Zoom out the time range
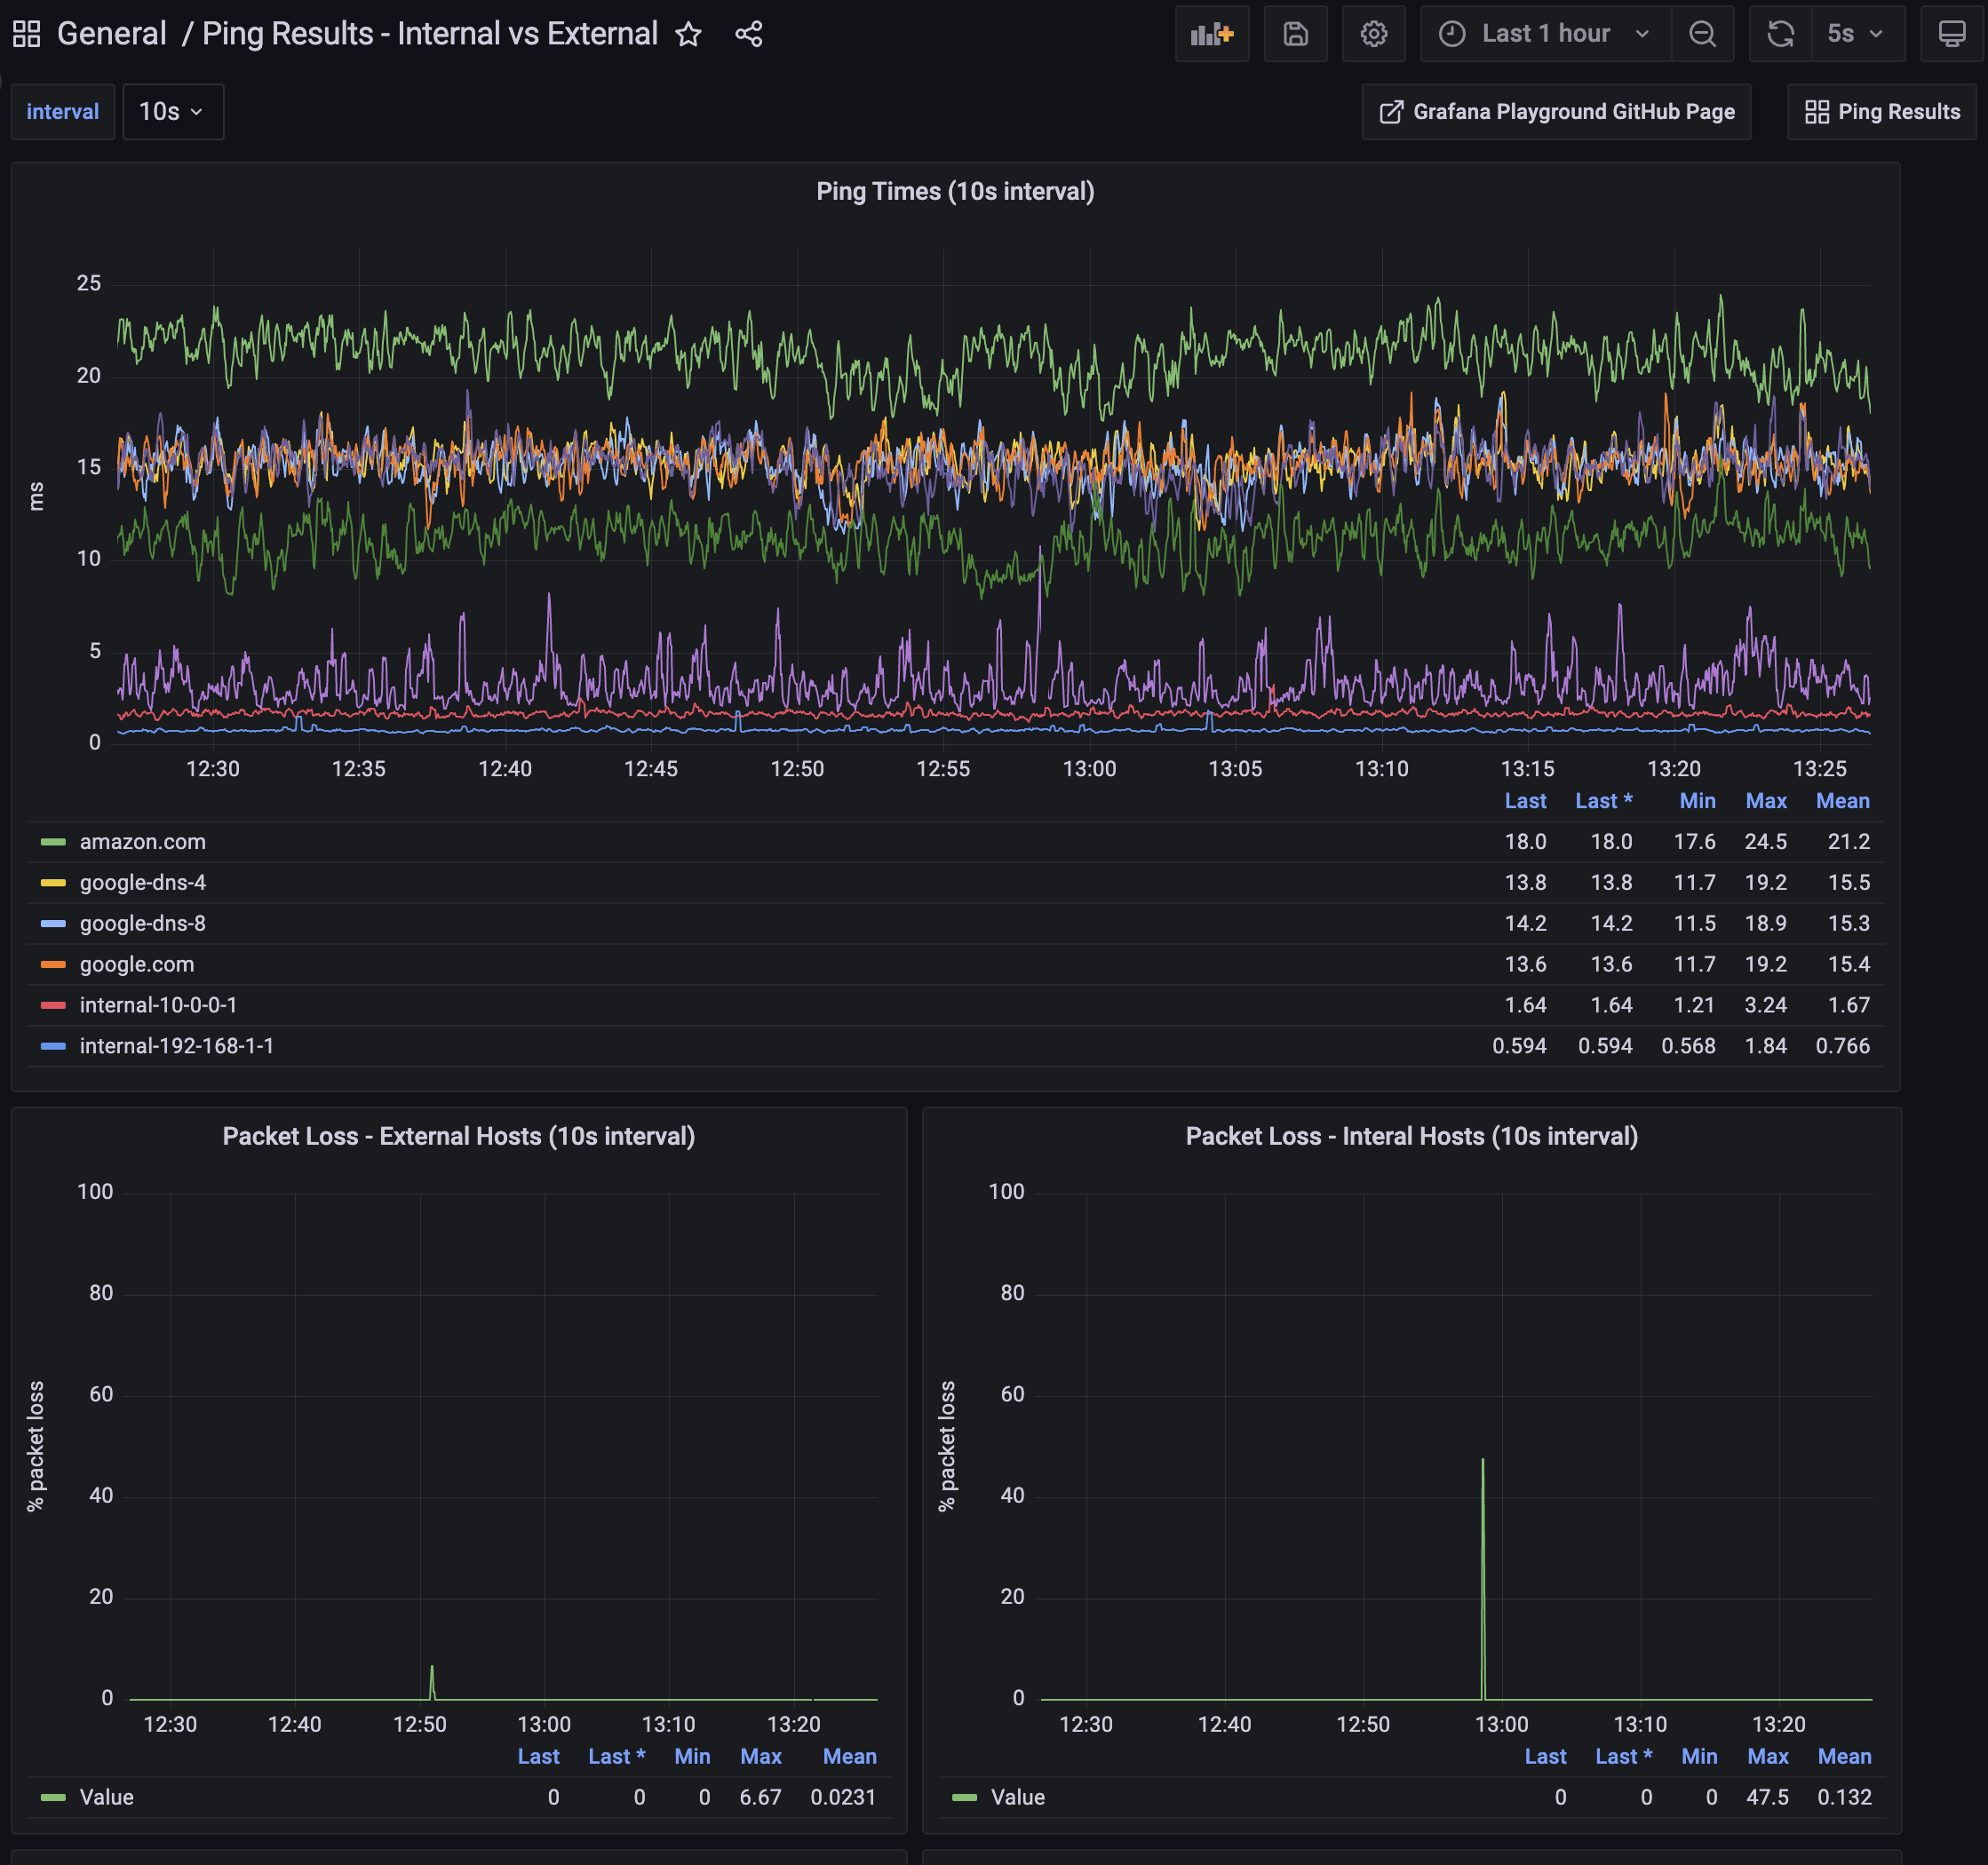 (1702, 34)
